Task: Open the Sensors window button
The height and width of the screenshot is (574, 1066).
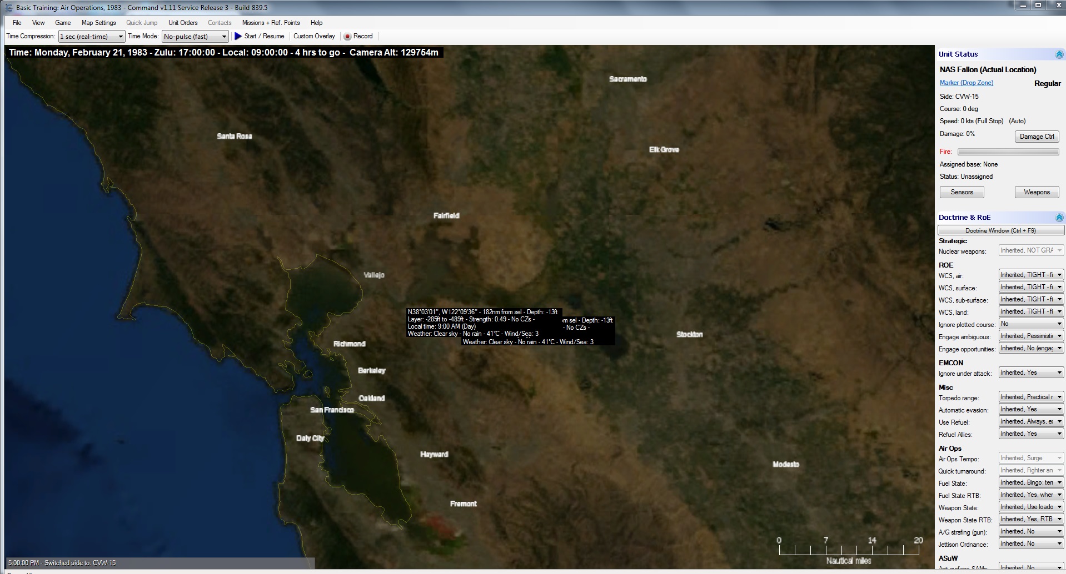Action: 962,192
